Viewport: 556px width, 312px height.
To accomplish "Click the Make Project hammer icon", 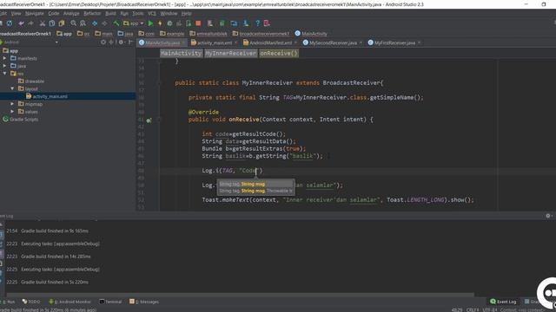I will [116, 23].
